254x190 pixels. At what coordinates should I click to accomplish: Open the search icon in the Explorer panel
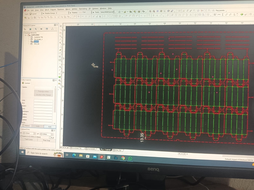[36, 29]
